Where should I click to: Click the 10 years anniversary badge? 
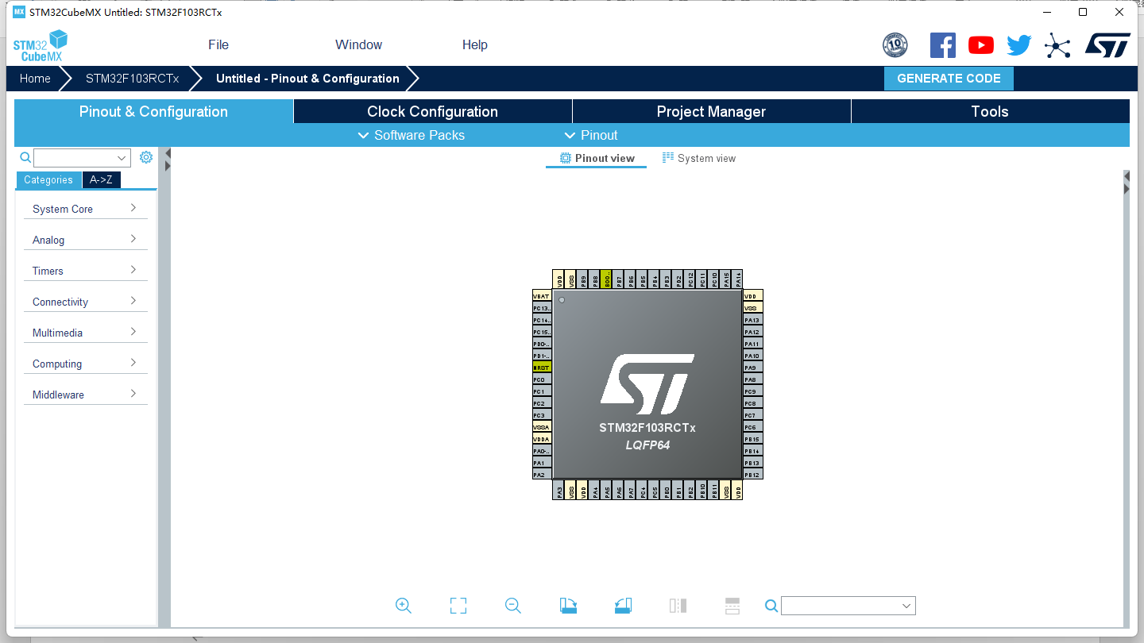coord(895,45)
